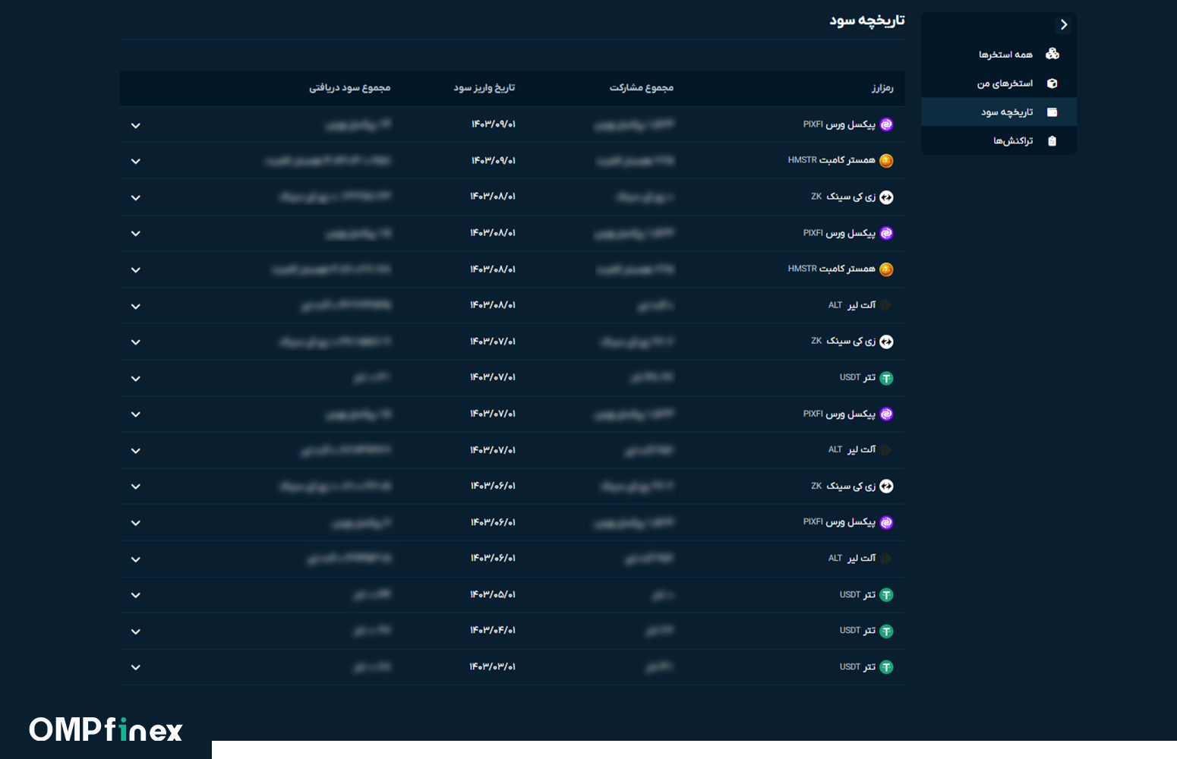Expand the ALT row dated 1403/06/01
Image resolution: width=1177 pixels, height=759 pixels.
click(136, 559)
